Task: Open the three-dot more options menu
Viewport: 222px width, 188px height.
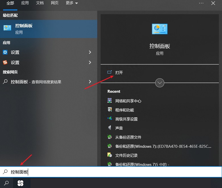Action: [x=201, y=3]
